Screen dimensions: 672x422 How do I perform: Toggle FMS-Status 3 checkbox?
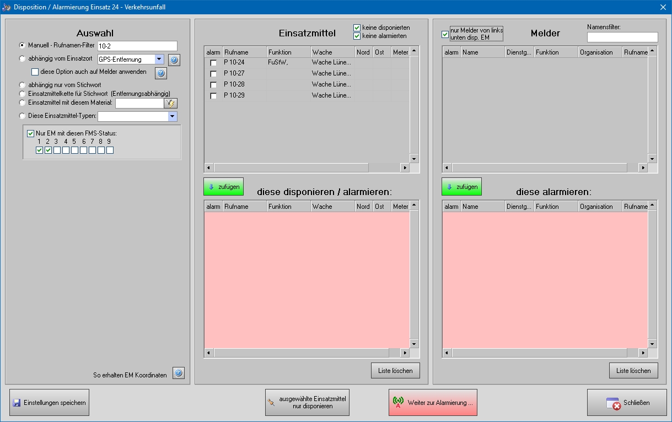click(x=57, y=150)
